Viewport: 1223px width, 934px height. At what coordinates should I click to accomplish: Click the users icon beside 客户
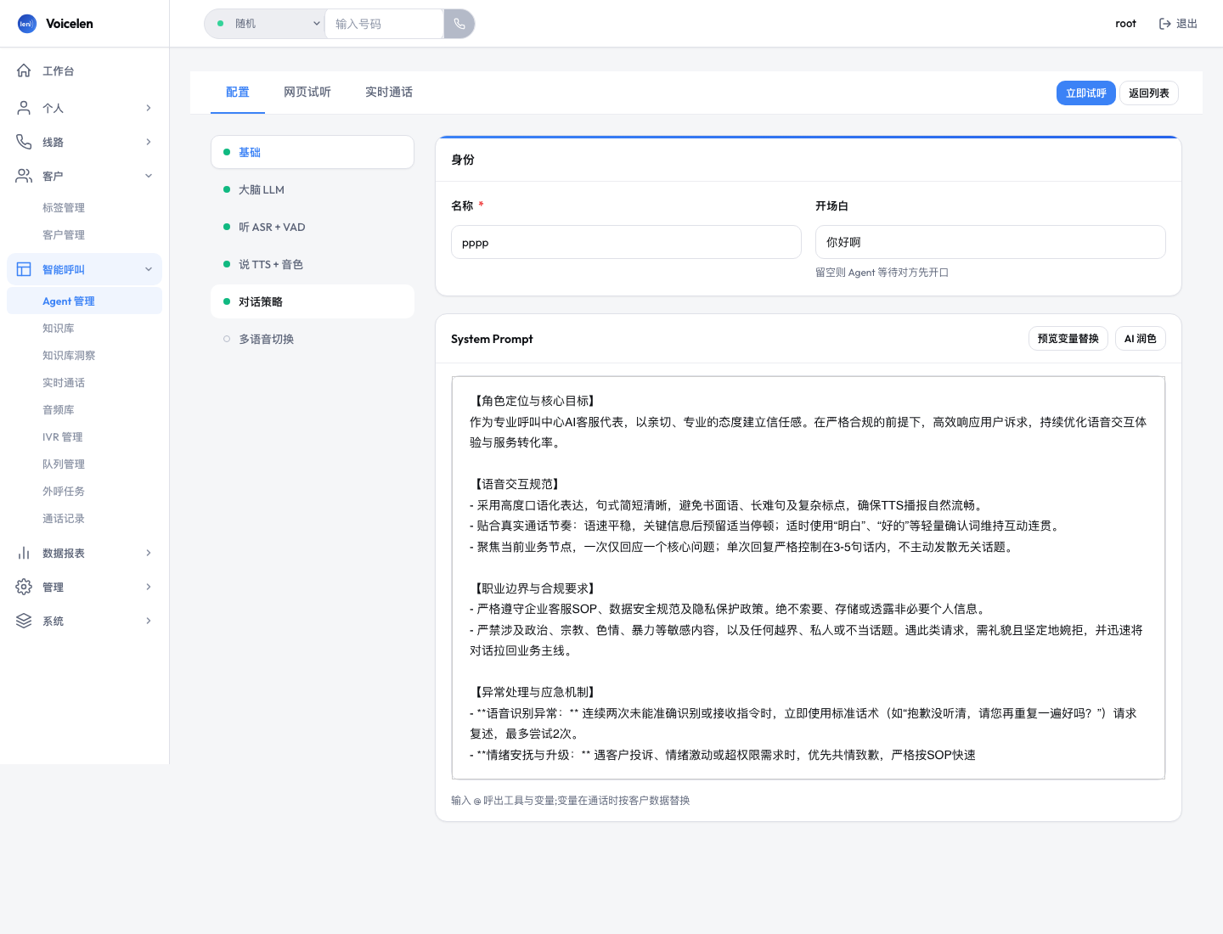coord(24,176)
